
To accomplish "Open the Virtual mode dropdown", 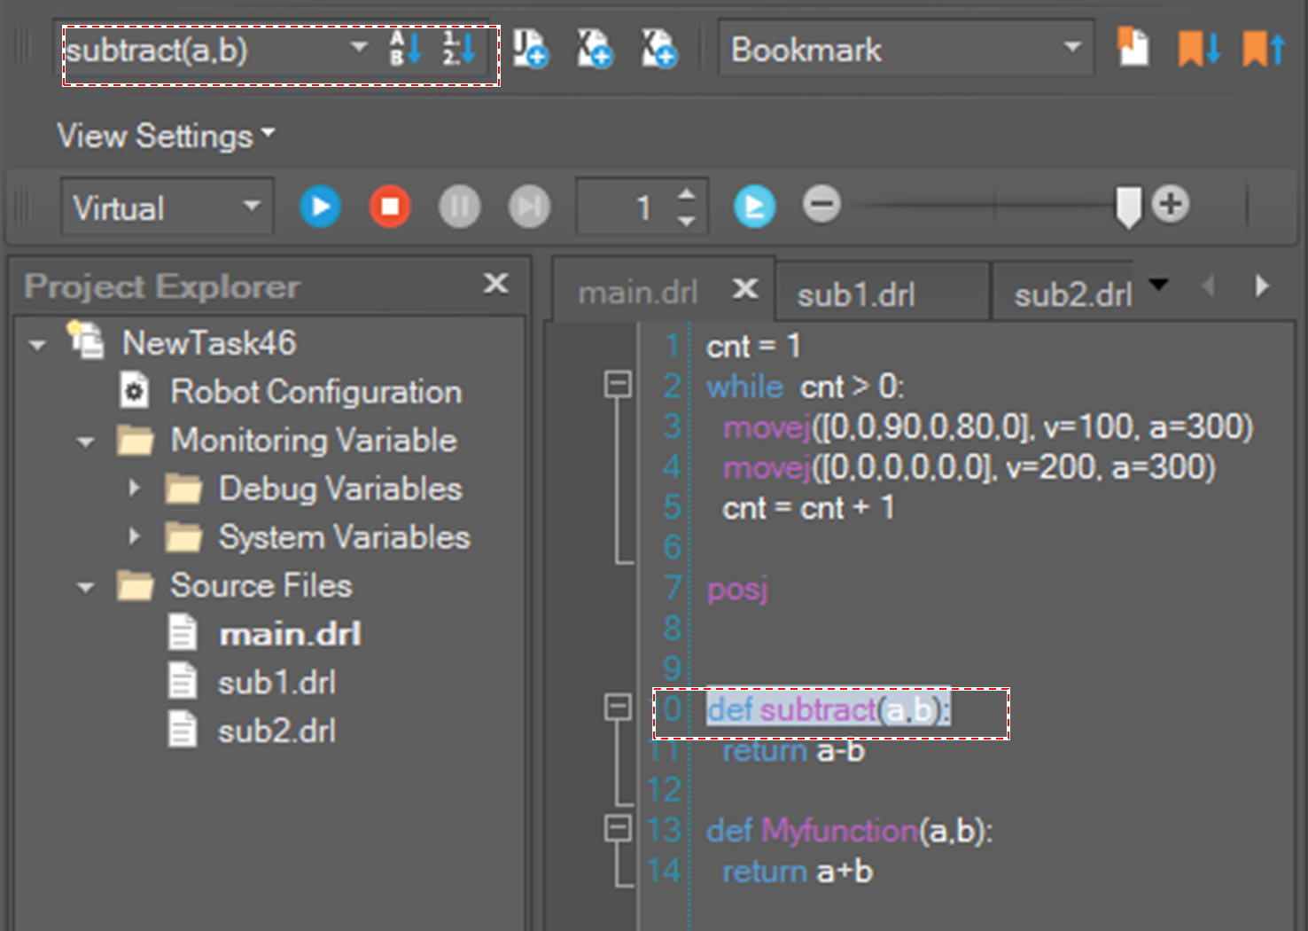I will point(252,207).
